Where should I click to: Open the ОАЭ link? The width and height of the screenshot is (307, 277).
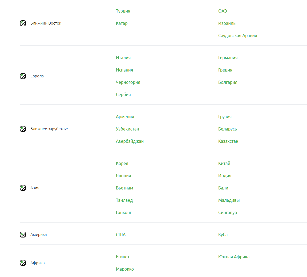coord(223,11)
